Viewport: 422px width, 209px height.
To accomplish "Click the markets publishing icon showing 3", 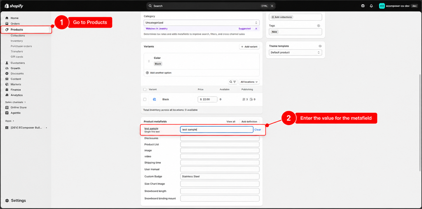I will coord(245,100).
